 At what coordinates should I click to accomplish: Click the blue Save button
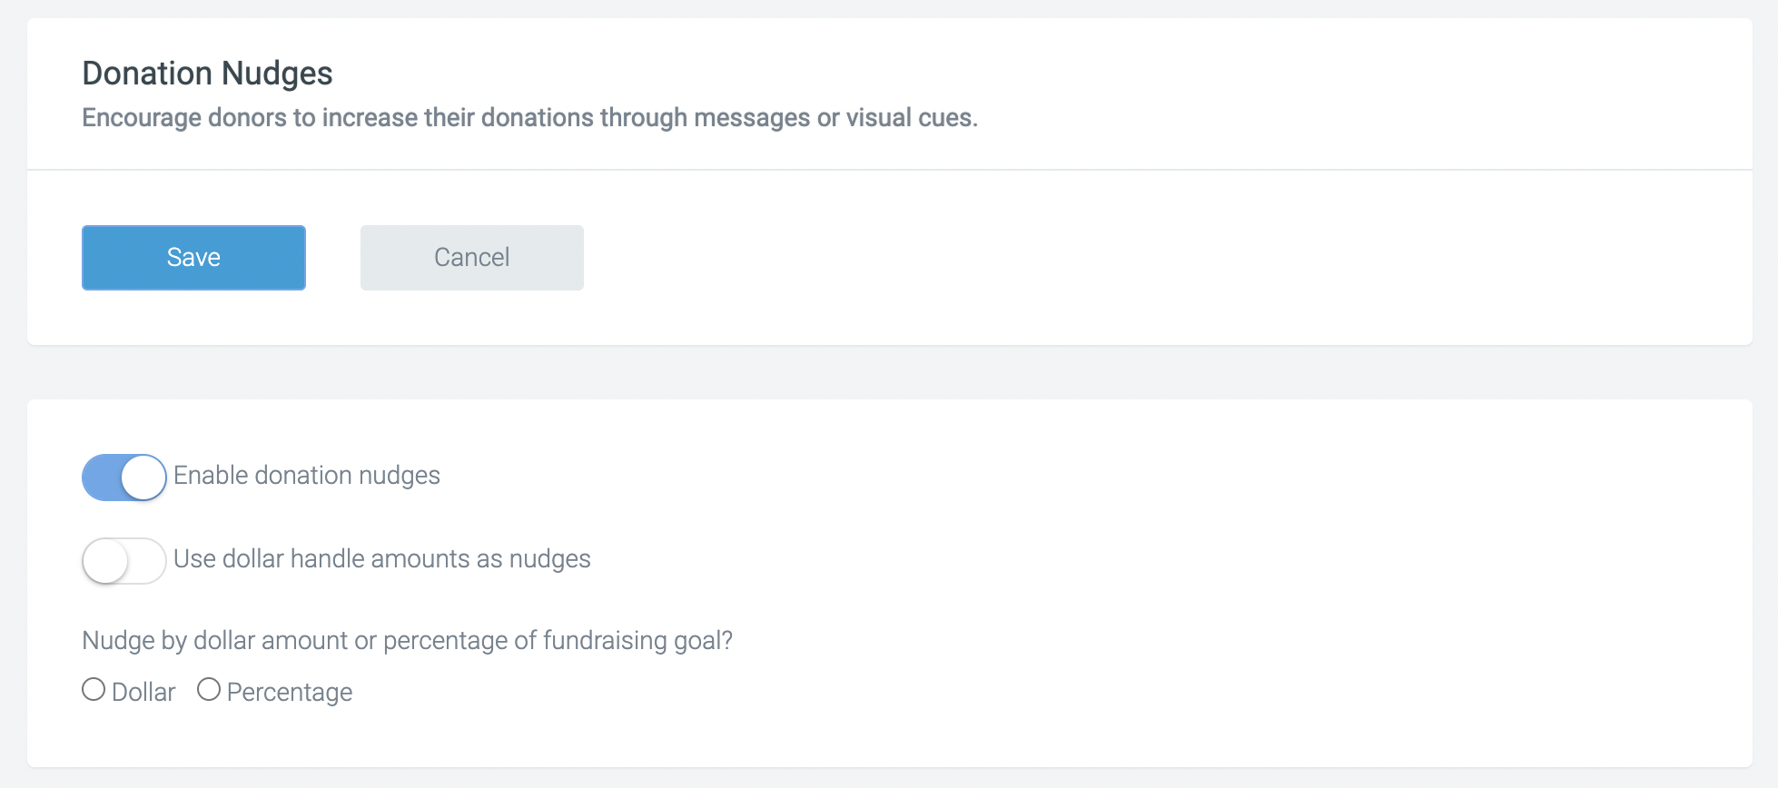click(x=193, y=258)
